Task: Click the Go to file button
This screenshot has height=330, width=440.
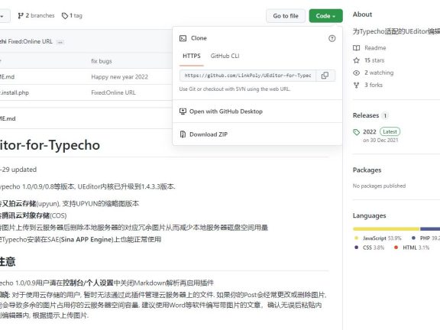Action: click(286, 16)
